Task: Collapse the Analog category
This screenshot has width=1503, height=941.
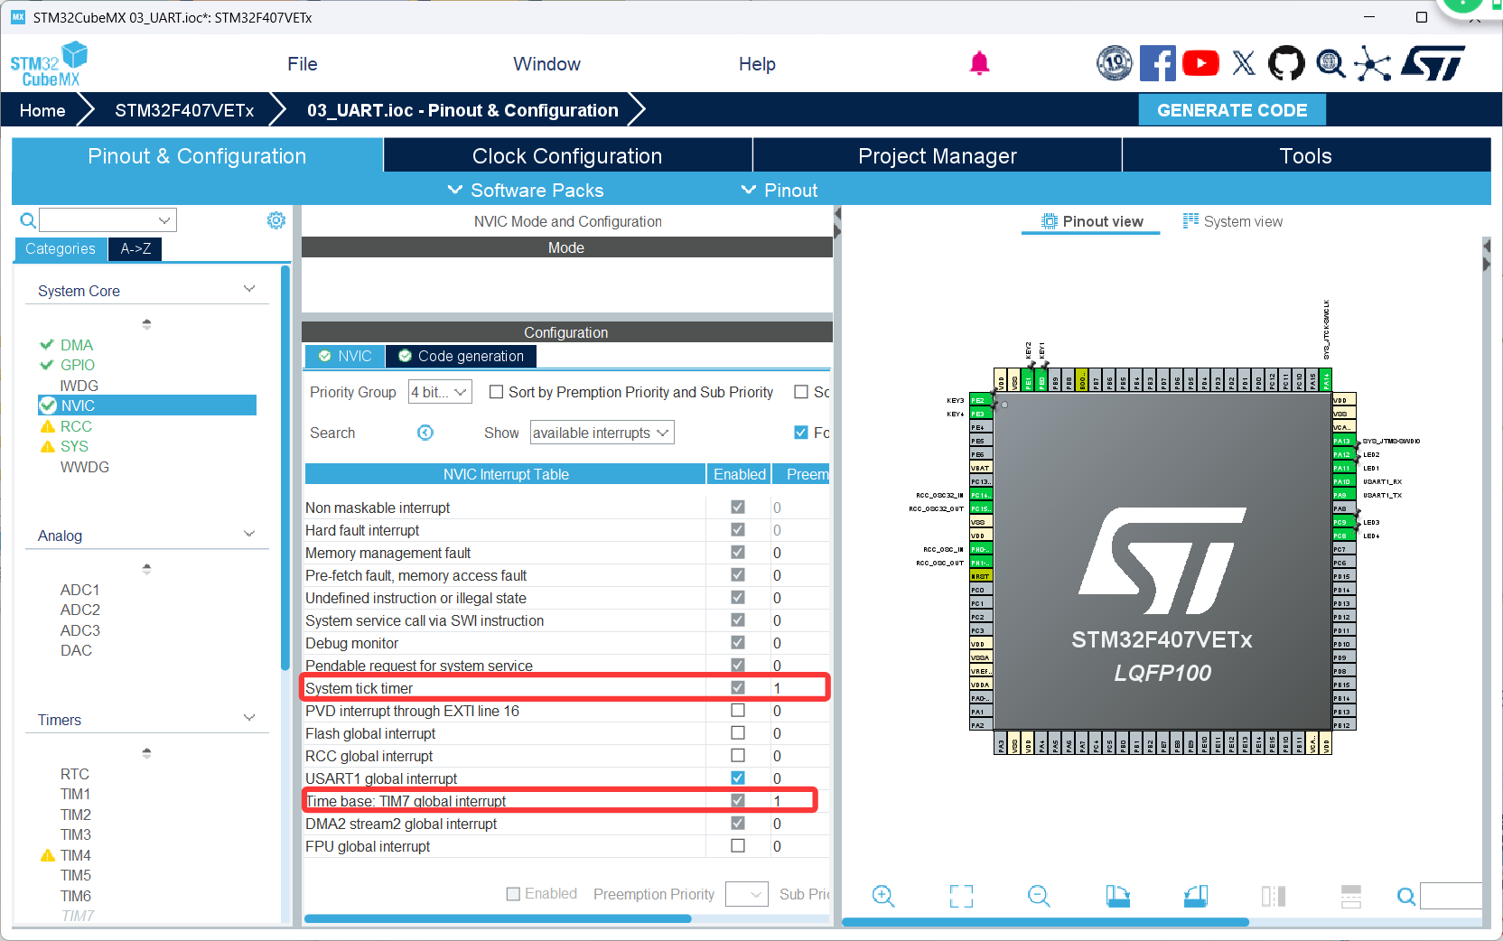Action: coord(249,535)
